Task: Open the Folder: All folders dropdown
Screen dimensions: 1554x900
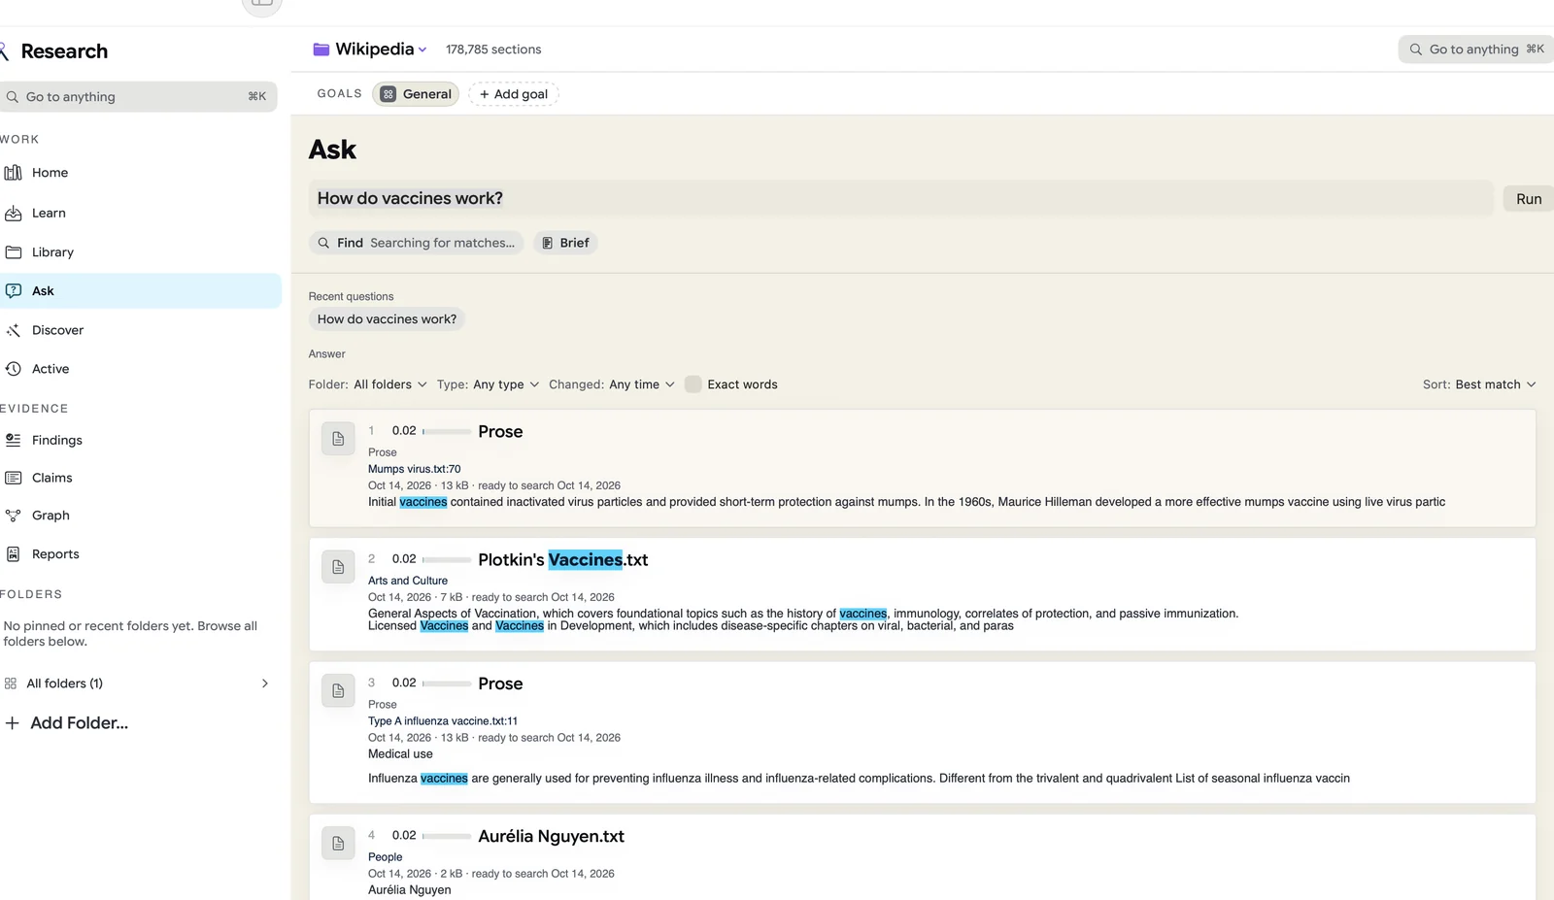Action: [x=368, y=384]
